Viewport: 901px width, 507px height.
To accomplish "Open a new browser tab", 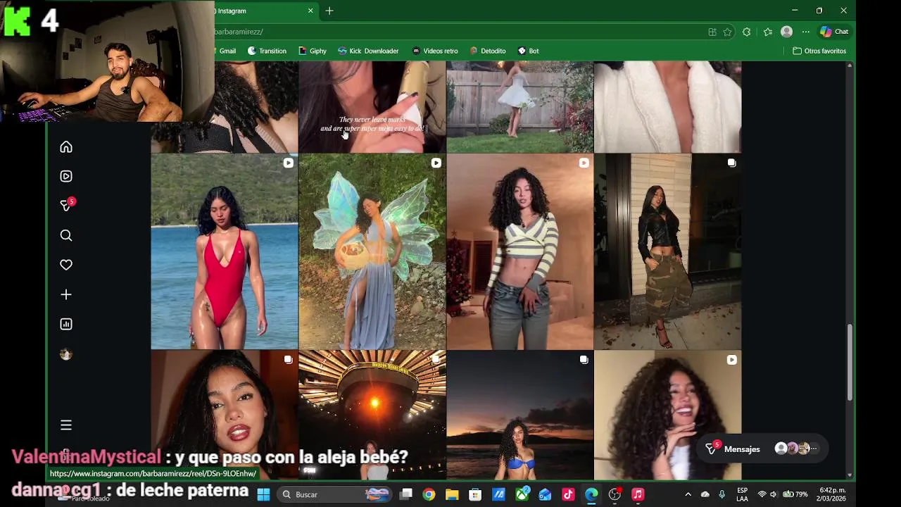I will coord(329,11).
